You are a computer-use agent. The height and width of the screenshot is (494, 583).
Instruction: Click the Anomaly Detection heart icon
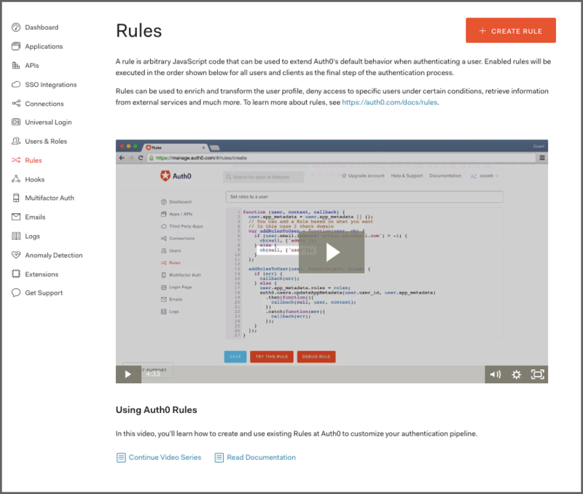[16, 255]
